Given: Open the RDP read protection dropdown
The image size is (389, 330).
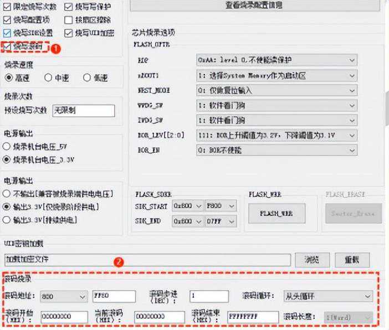Looking at the screenshot, I should pyautogui.click(x=277, y=60).
